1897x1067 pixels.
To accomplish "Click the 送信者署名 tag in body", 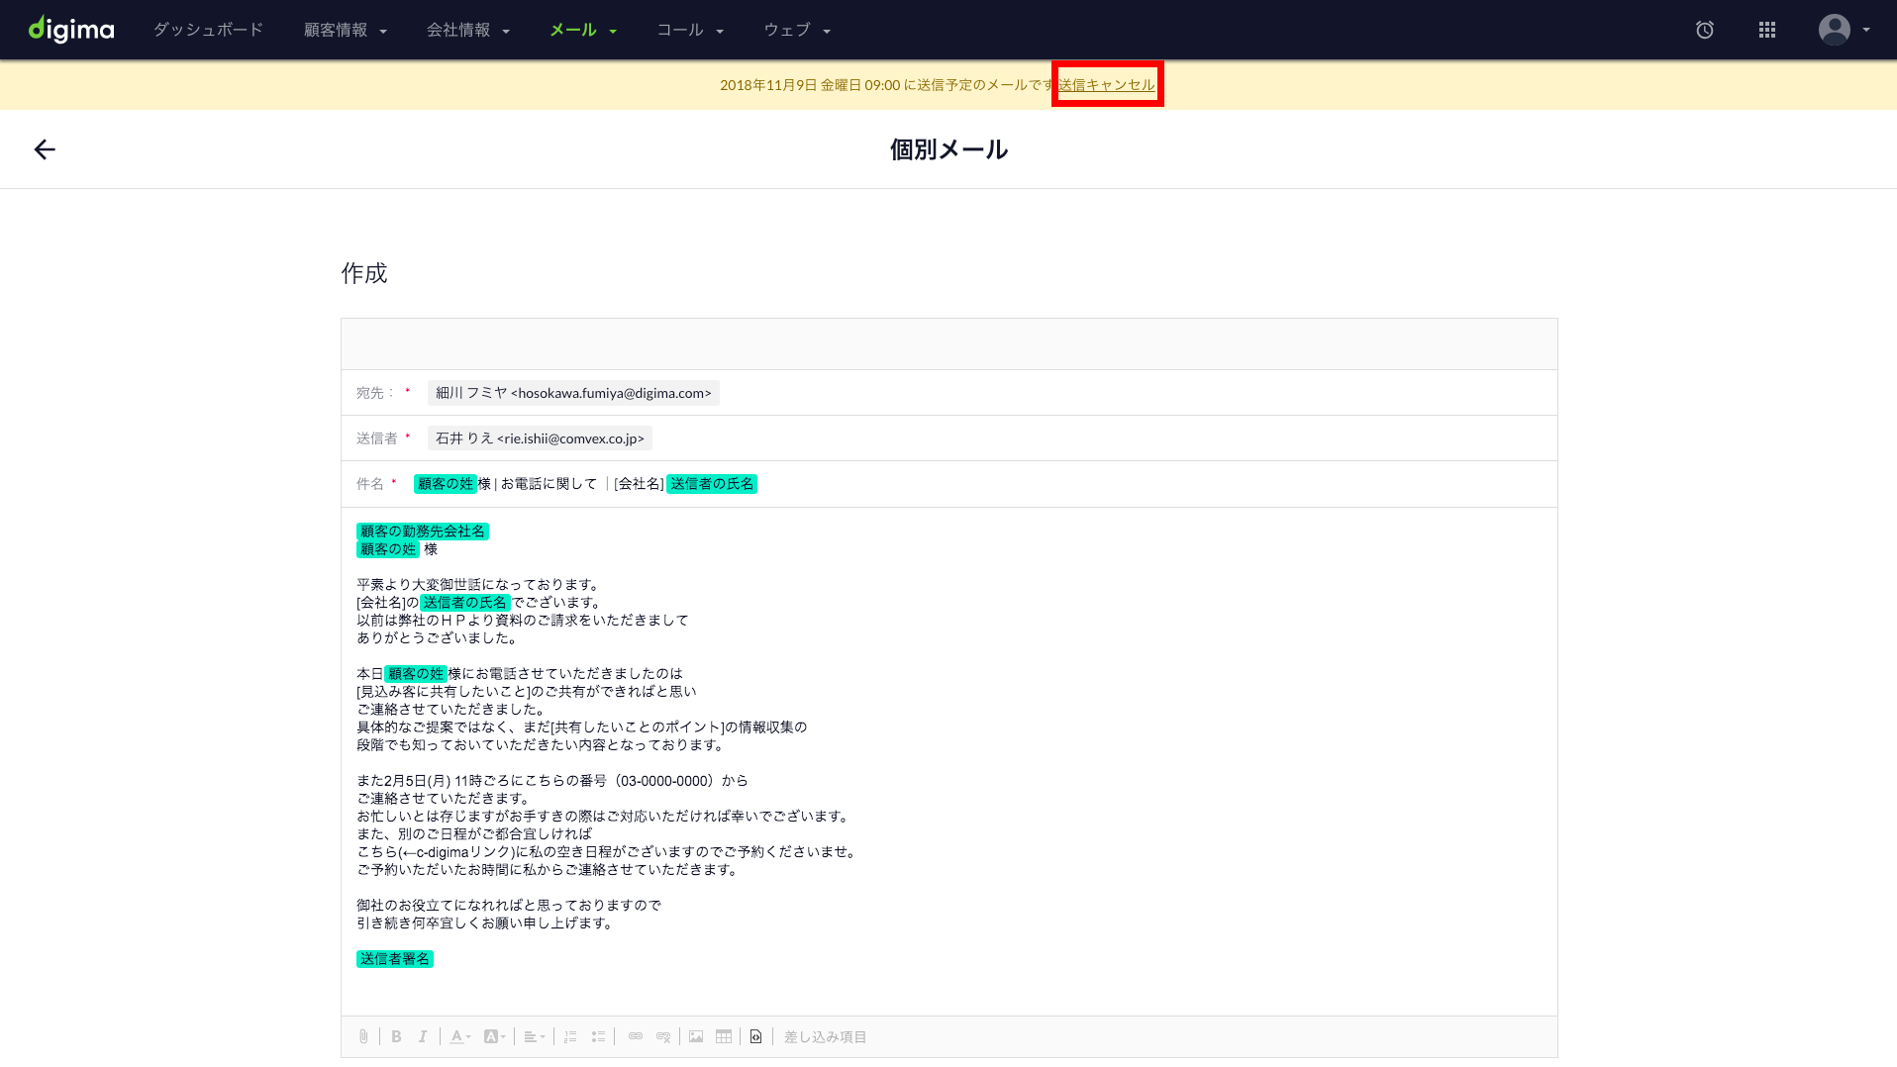I will pos(395,959).
